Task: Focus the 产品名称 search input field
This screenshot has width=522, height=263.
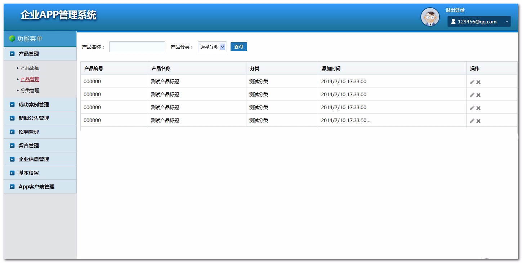Action: [x=137, y=47]
